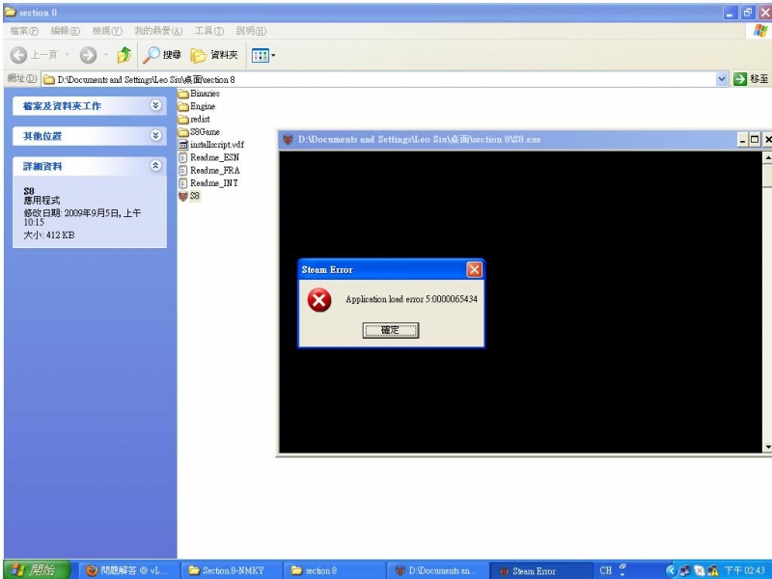Expand the Other Places panel
Viewport: 772px width, 579px height.
tap(156, 136)
